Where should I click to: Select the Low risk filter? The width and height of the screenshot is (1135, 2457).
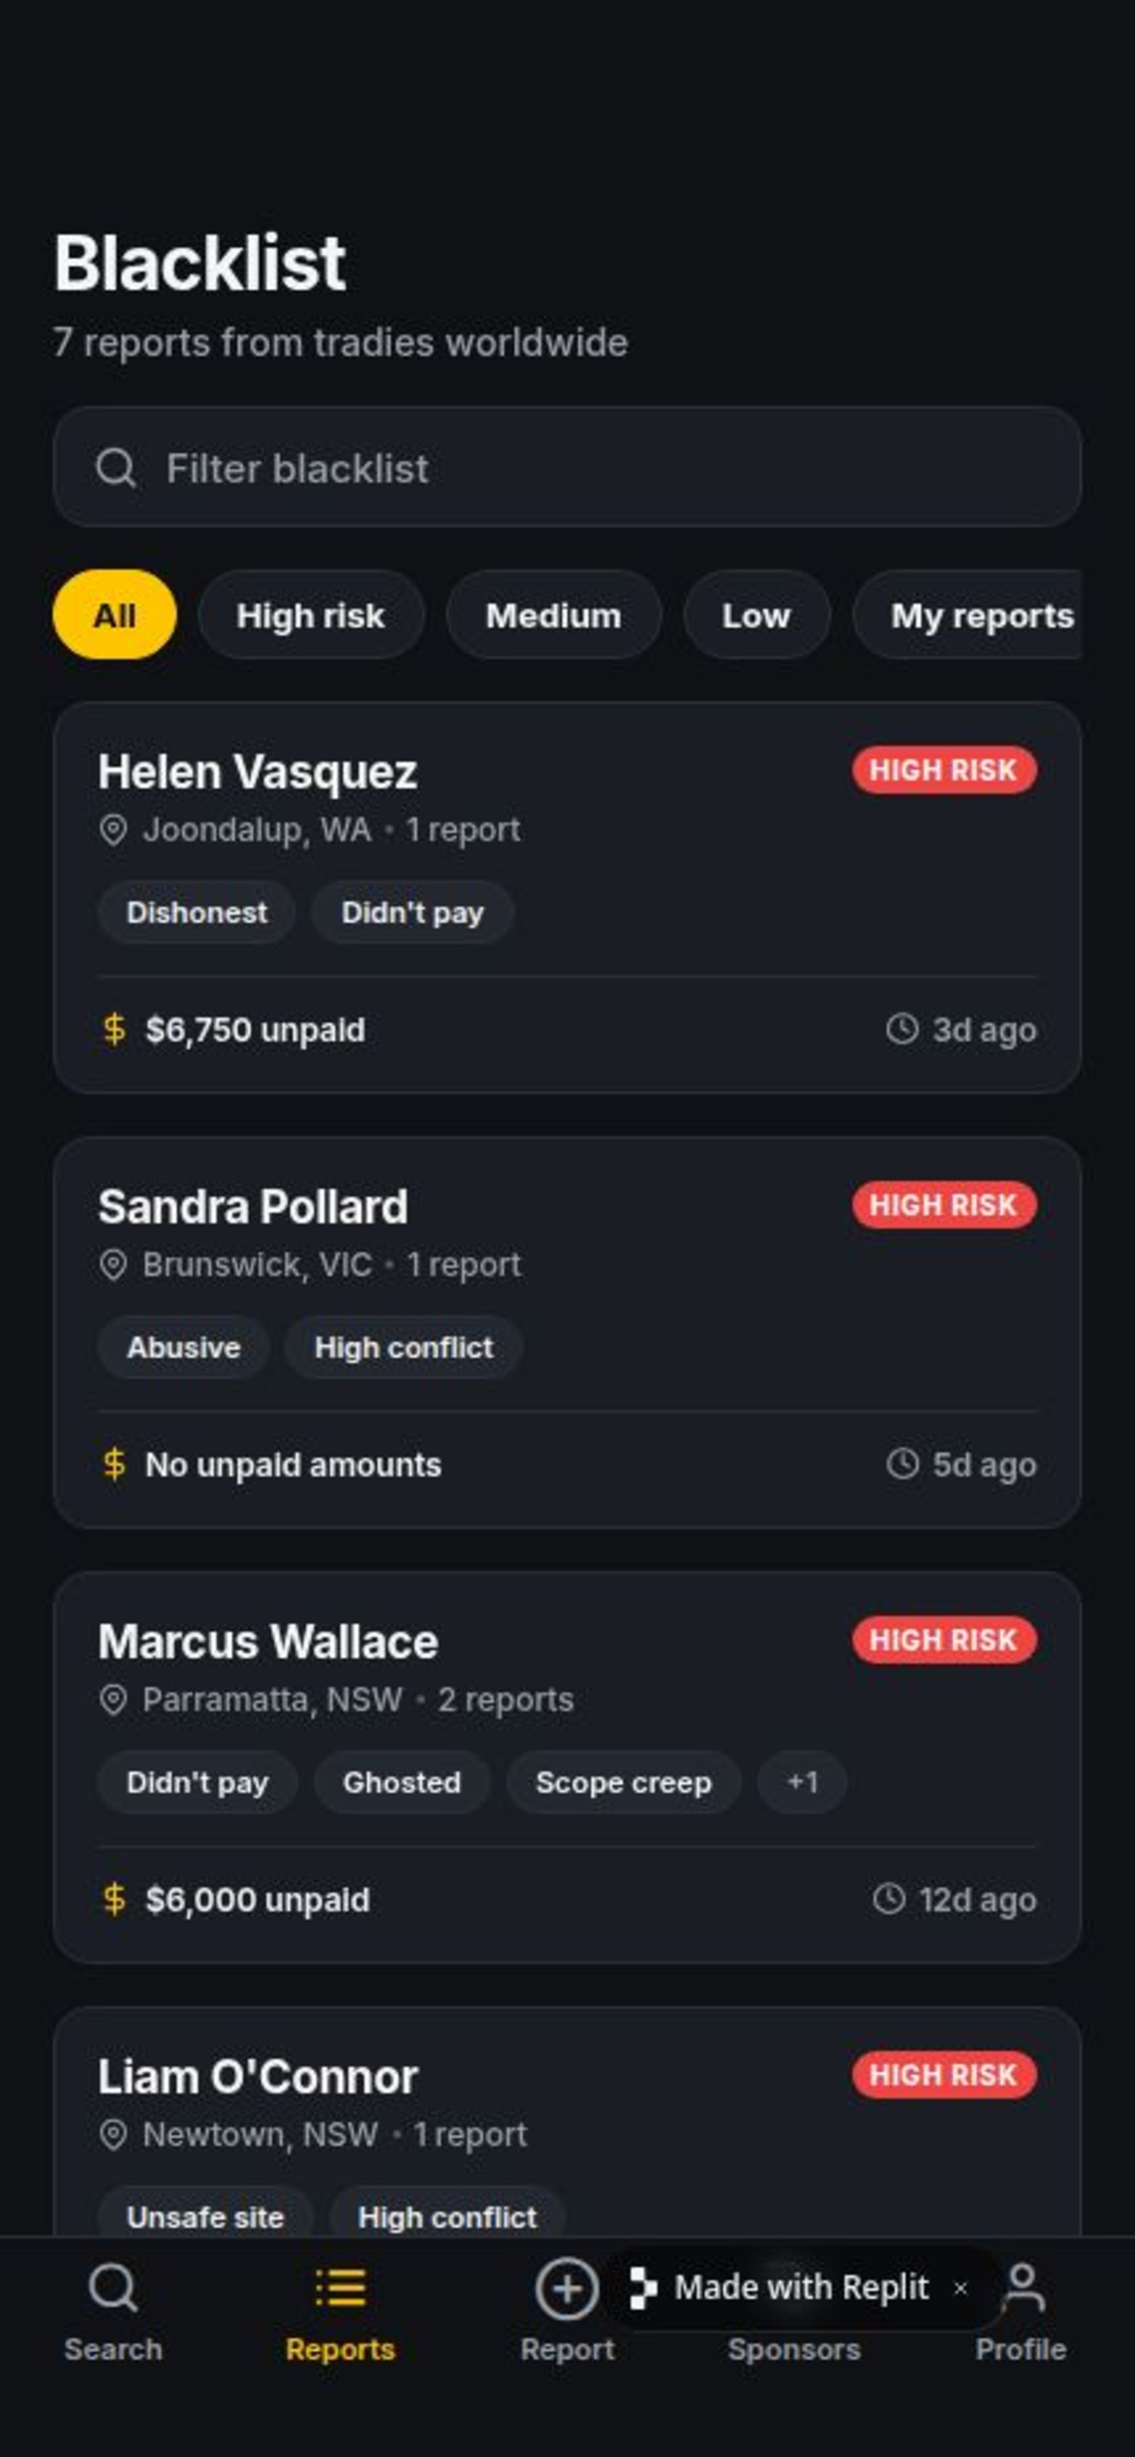(x=757, y=615)
